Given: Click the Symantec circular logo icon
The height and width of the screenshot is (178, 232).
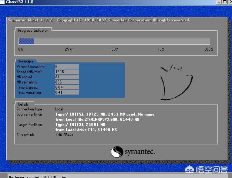Looking at the screenshot, I should click(117, 152).
